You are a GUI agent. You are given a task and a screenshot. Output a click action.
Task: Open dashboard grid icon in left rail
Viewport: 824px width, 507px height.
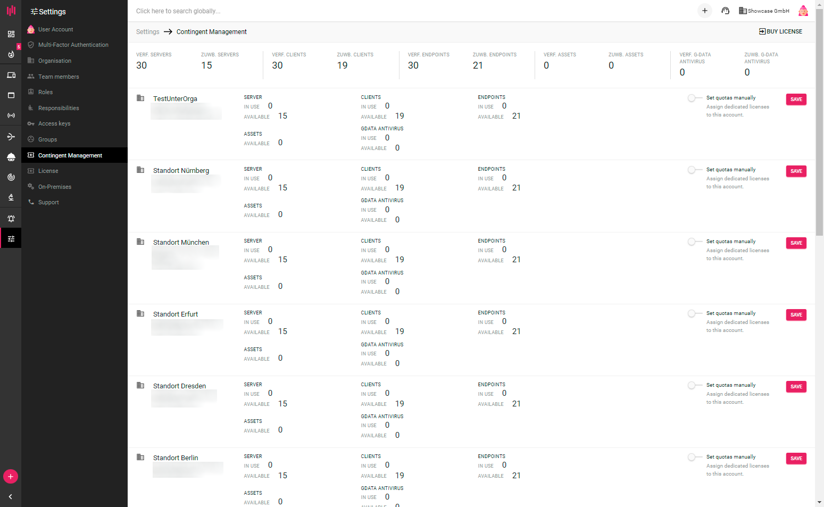point(11,34)
